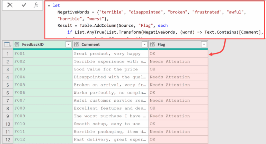Click cell F002
Viewport: 266px width, 144px height.
43,61
